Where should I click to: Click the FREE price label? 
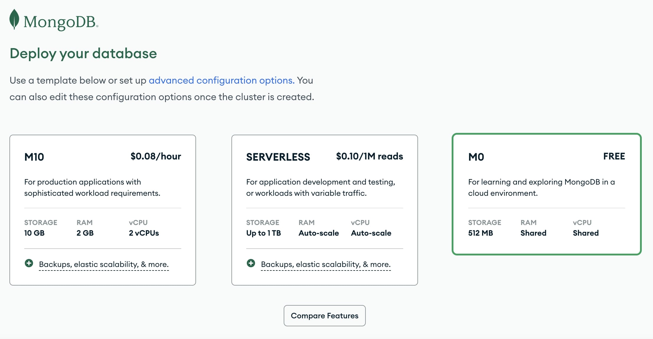coord(614,156)
